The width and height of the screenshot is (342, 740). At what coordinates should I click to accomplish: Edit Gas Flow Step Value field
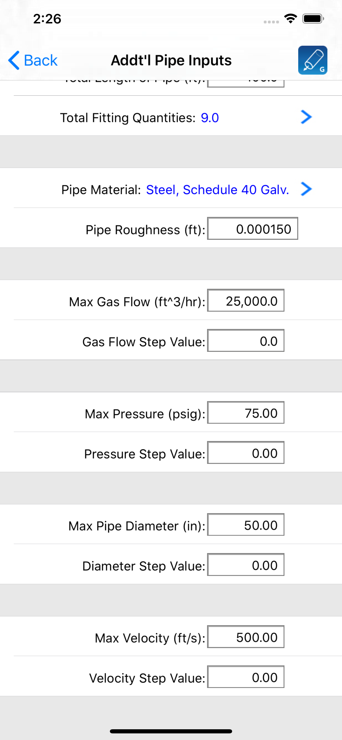pos(246,341)
